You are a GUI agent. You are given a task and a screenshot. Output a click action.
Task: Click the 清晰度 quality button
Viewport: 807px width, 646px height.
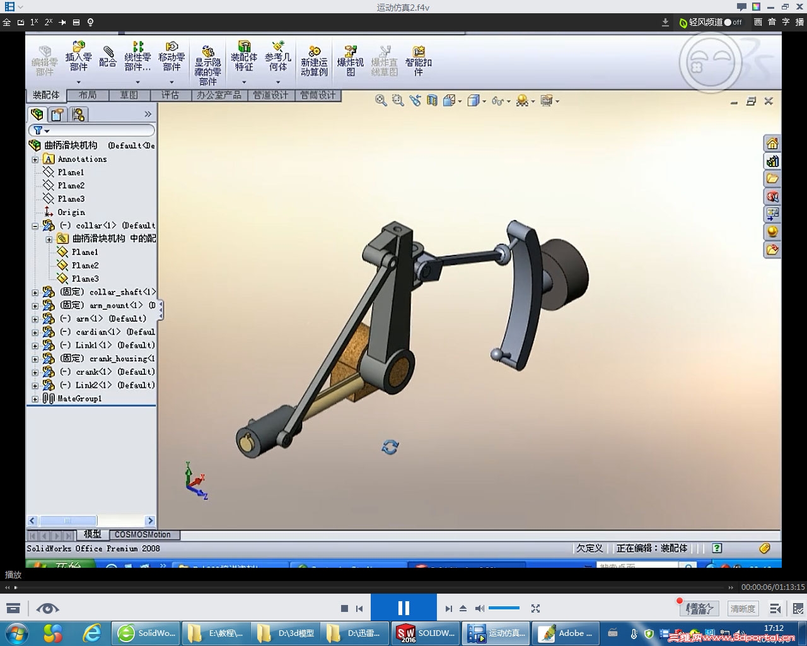click(743, 609)
